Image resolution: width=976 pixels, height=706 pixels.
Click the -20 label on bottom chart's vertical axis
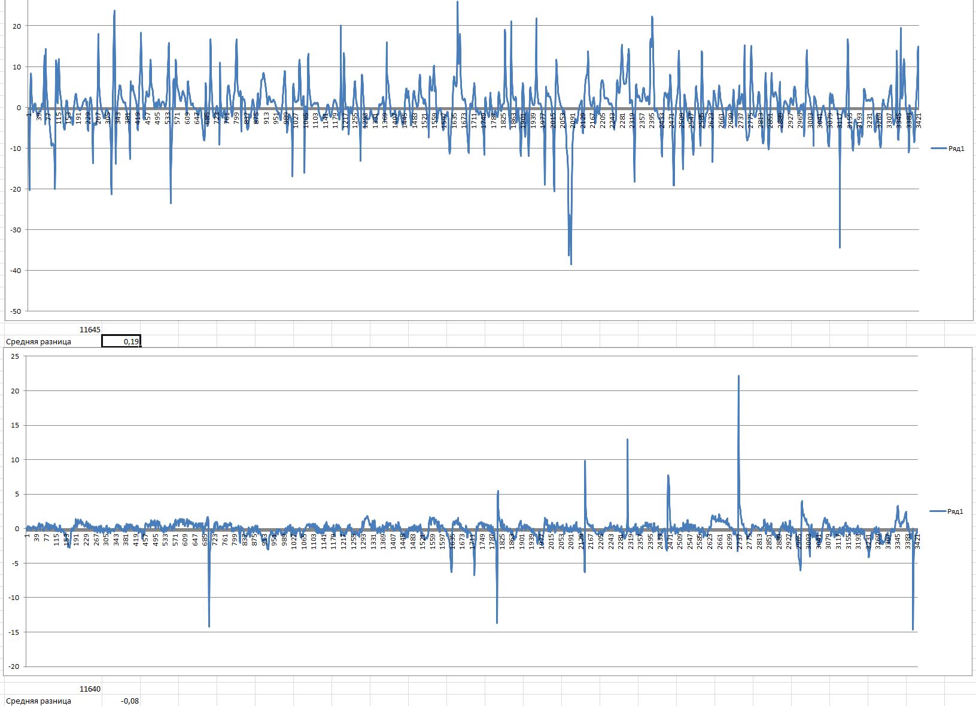14,666
